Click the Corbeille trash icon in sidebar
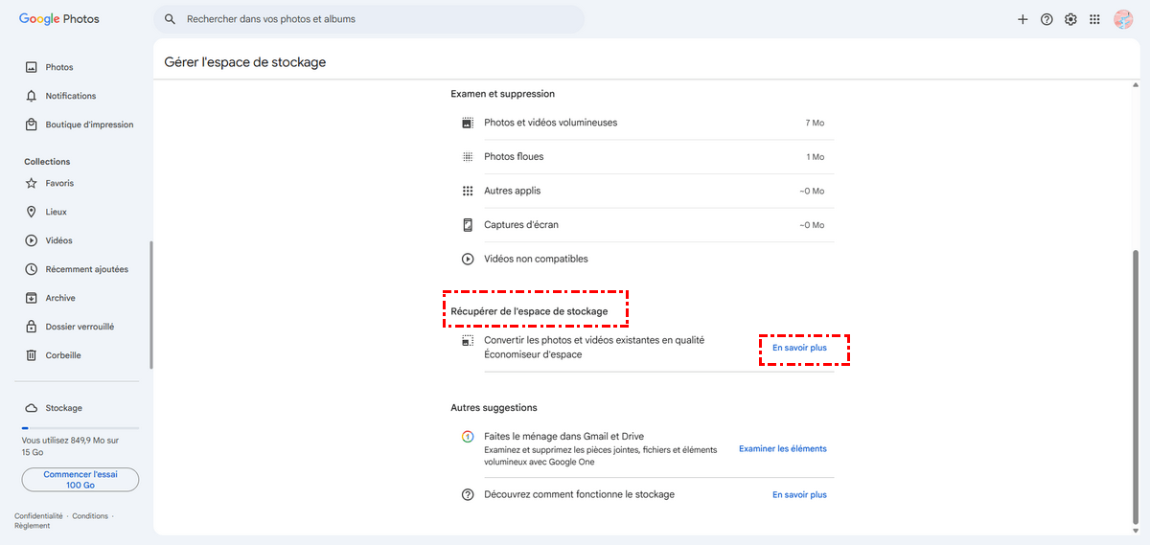The width and height of the screenshot is (1150, 545). tap(32, 355)
